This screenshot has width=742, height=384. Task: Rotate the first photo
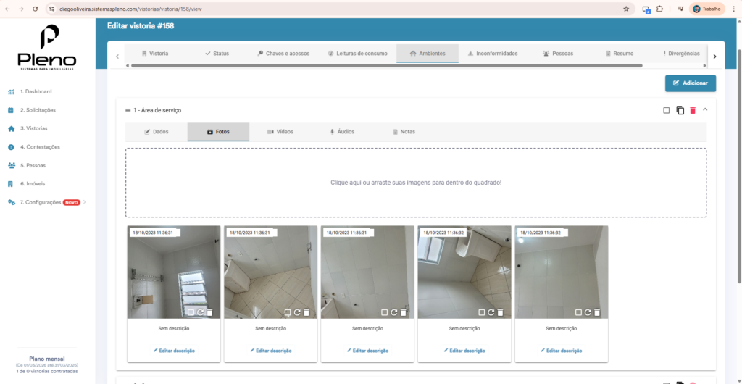pos(200,312)
